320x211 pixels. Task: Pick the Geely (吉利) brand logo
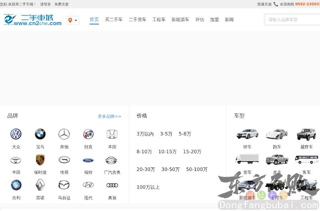pos(16,185)
